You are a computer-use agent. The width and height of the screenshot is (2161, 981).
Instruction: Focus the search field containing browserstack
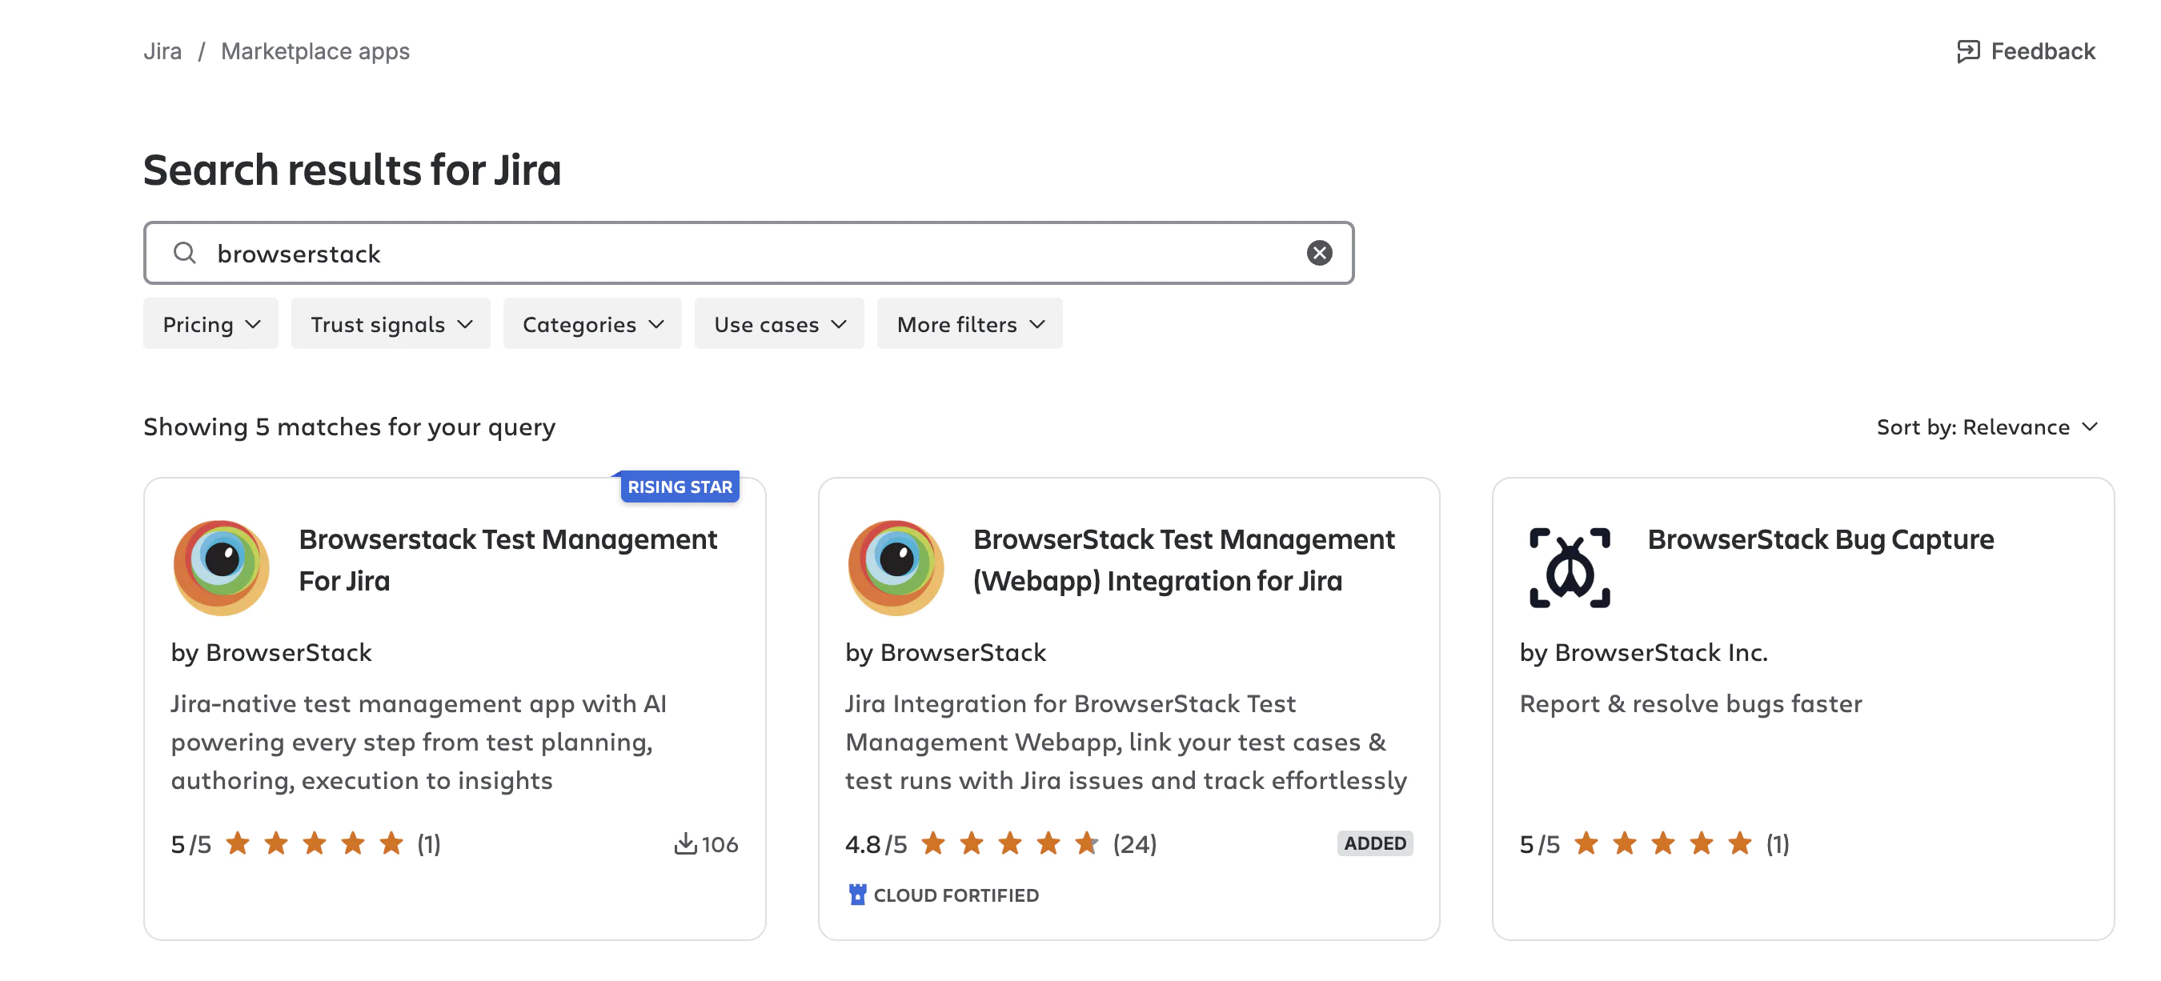[x=748, y=252]
